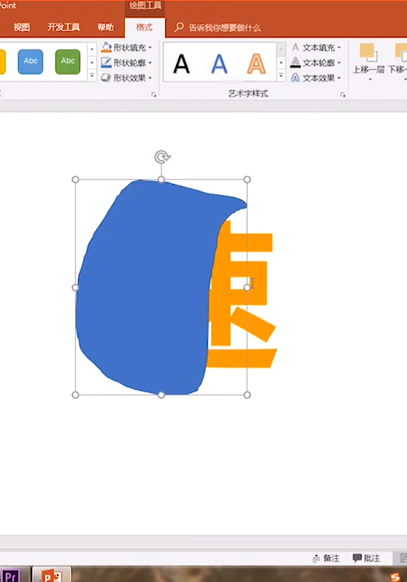
Task: Apply the yellow shape style swatch
Action: (x=2, y=62)
